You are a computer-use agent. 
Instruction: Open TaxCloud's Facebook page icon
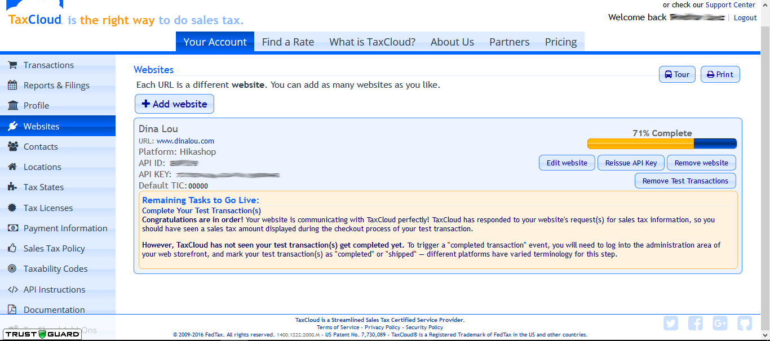696,324
